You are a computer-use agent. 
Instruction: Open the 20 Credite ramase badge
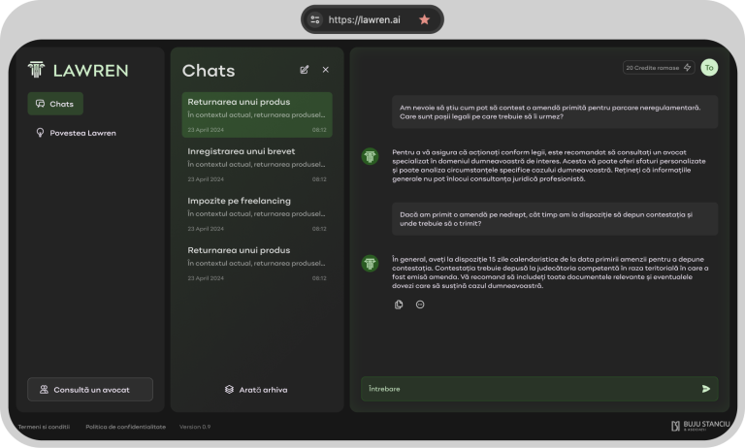(658, 68)
